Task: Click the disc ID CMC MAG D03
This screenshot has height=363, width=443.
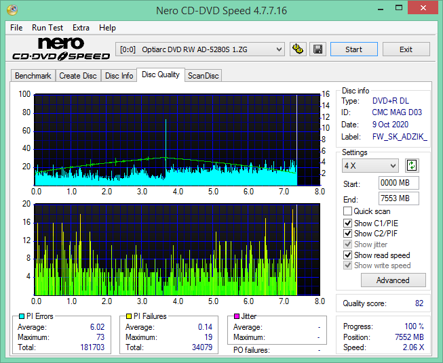Action: pyautogui.click(x=397, y=112)
